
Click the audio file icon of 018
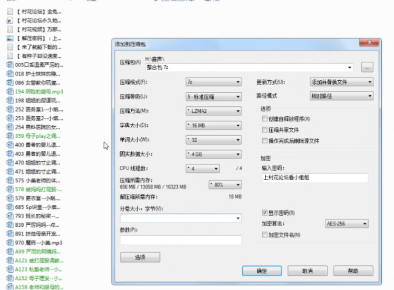tap(10, 74)
